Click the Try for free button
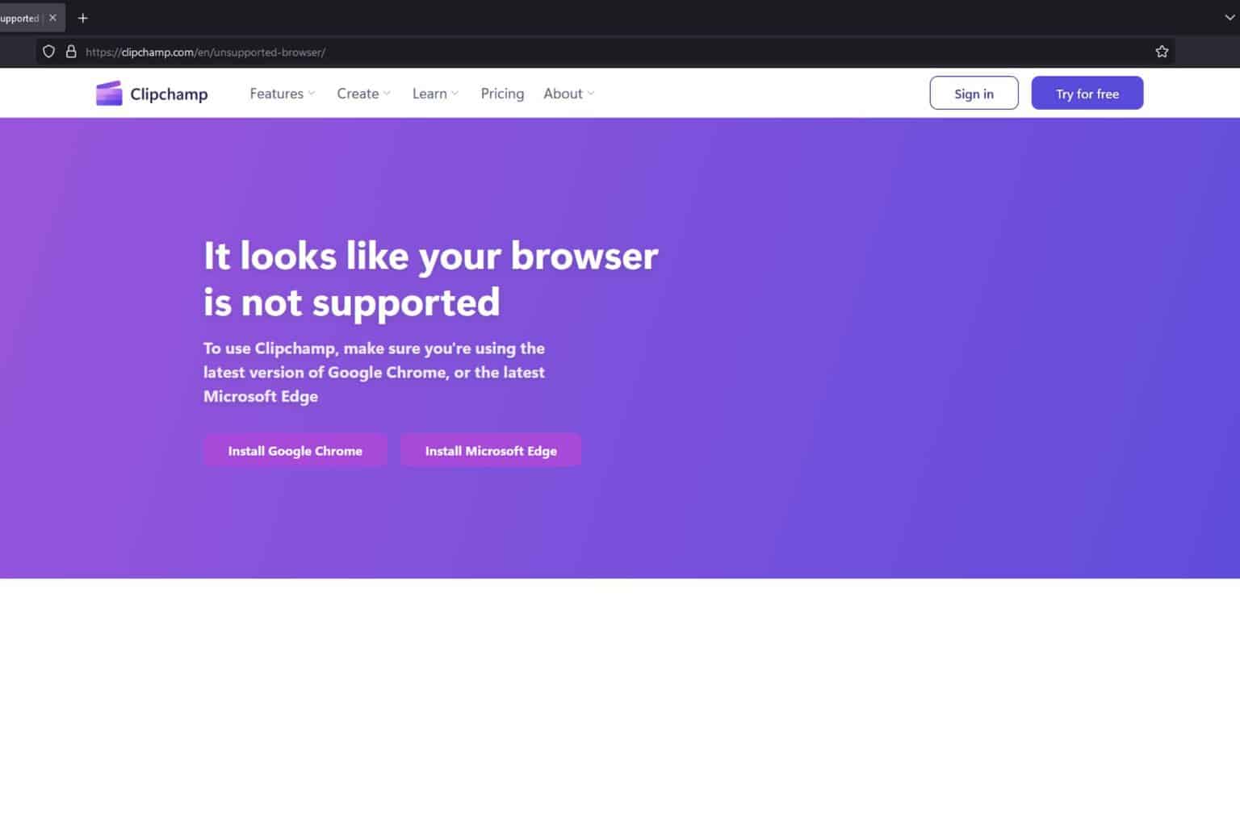Viewport: 1240px width, 826px height. (x=1087, y=94)
